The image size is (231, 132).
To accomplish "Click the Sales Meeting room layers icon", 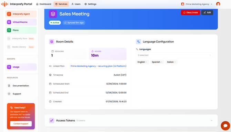I will [53, 14].
